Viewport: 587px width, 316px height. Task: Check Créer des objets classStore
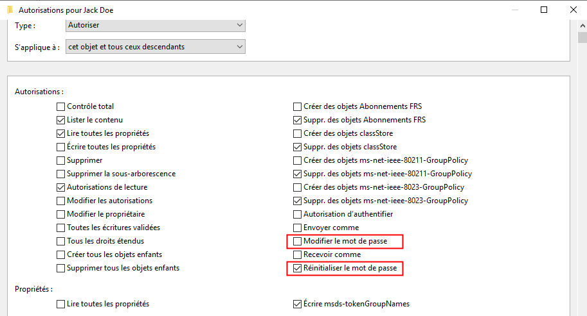tap(297, 133)
